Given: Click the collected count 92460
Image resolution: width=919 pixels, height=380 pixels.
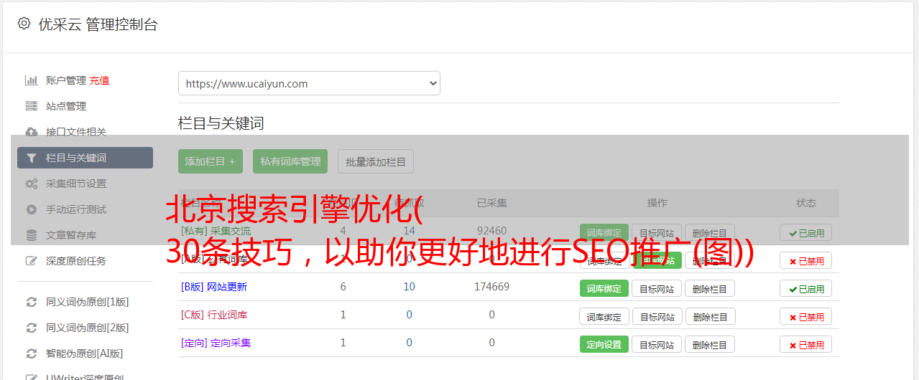Looking at the screenshot, I should pyautogui.click(x=491, y=231).
